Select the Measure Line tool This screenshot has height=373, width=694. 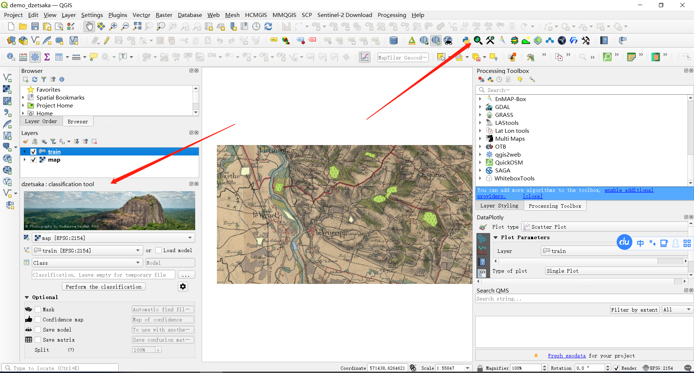pyautogui.click(x=77, y=57)
